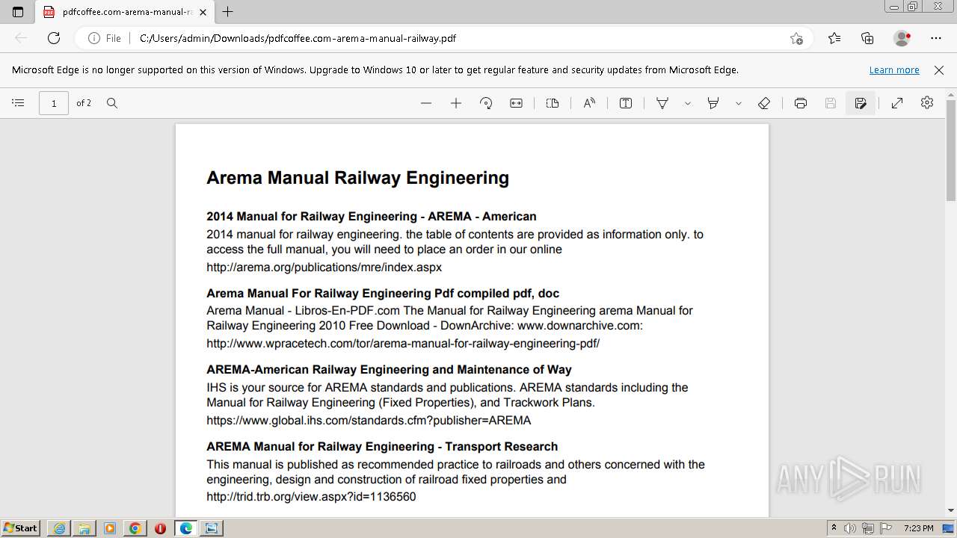
Task: Open the Windows Start menu
Action: tap(20, 528)
